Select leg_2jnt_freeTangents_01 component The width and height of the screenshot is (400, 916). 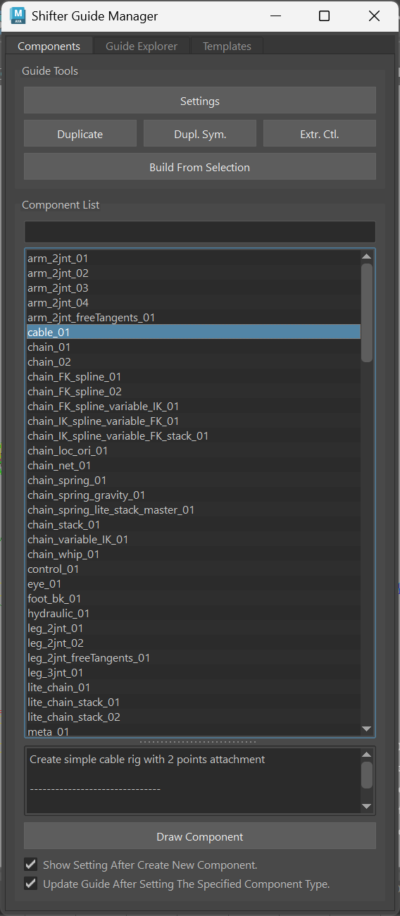(193, 658)
